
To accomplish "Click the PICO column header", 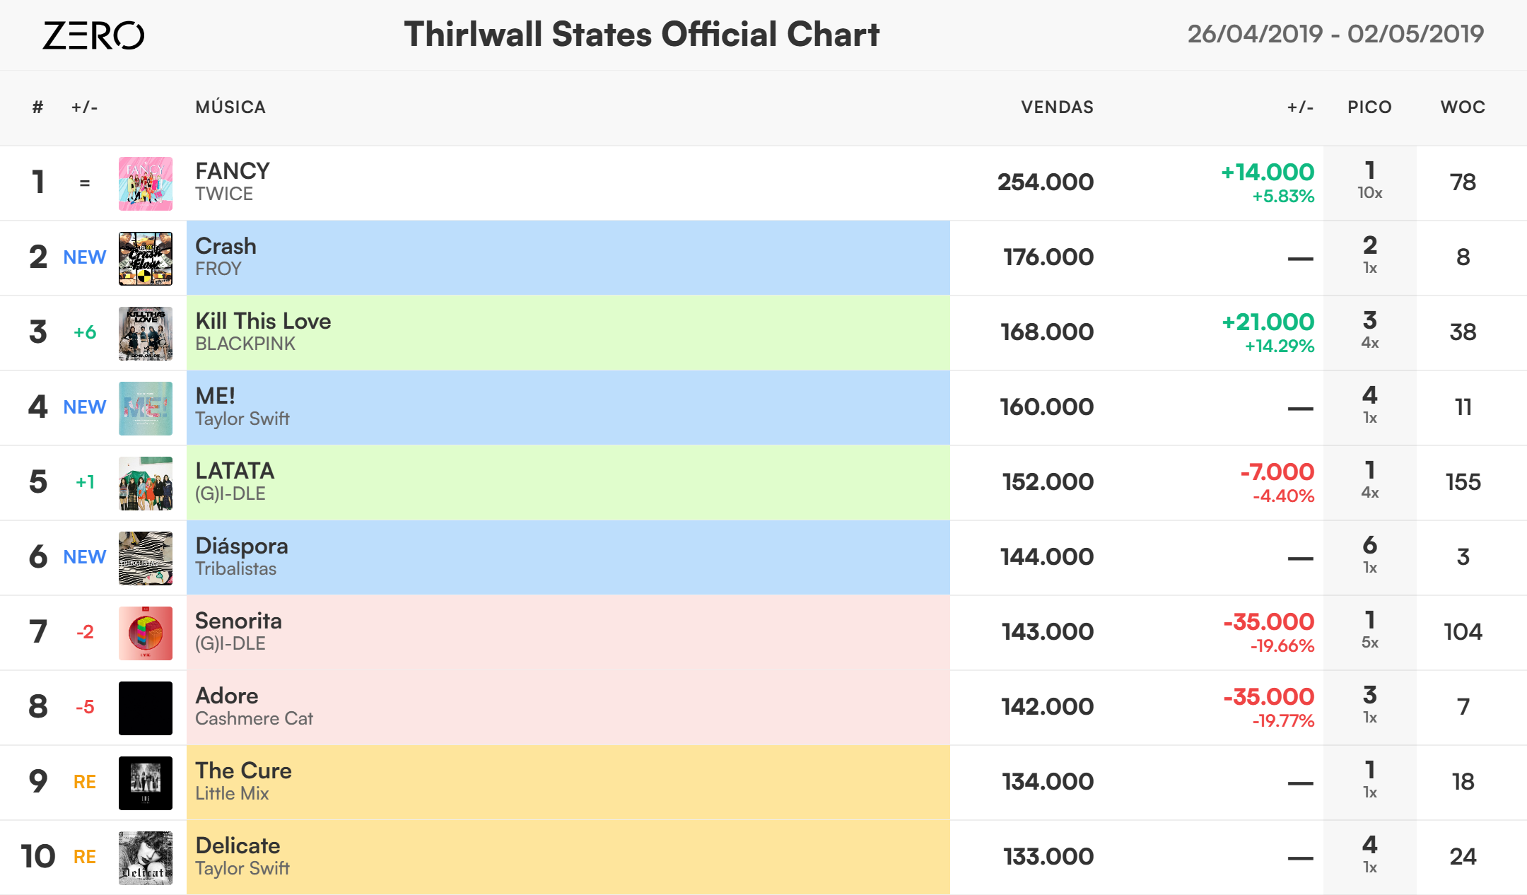I will pos(1369,107).
